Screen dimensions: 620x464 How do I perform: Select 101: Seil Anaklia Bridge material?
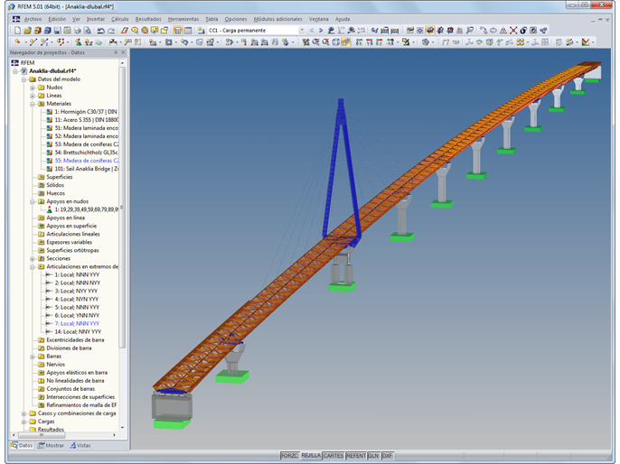coord(87,169)
